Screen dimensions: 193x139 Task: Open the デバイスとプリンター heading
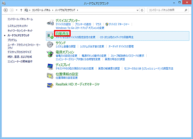[x=68, y=21]
